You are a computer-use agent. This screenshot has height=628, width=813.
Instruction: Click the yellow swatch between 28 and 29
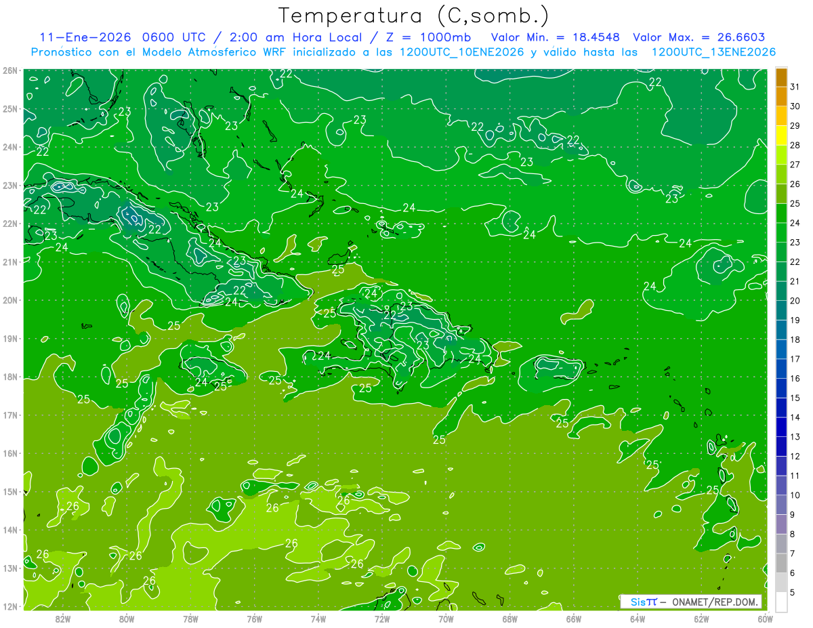[x=781, y=135]
